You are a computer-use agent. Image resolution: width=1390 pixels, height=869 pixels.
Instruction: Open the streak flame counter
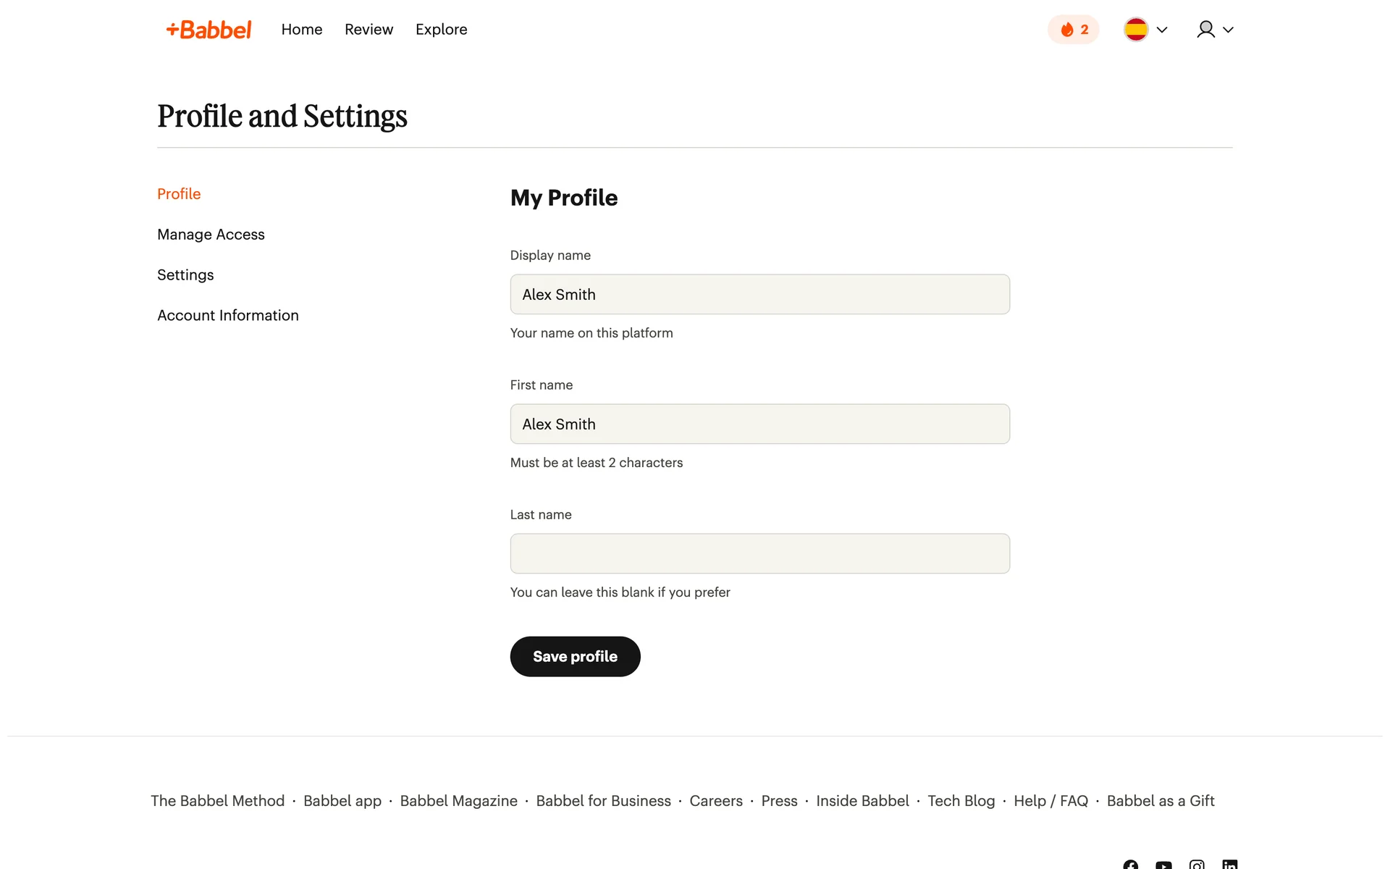[1073, 30]
